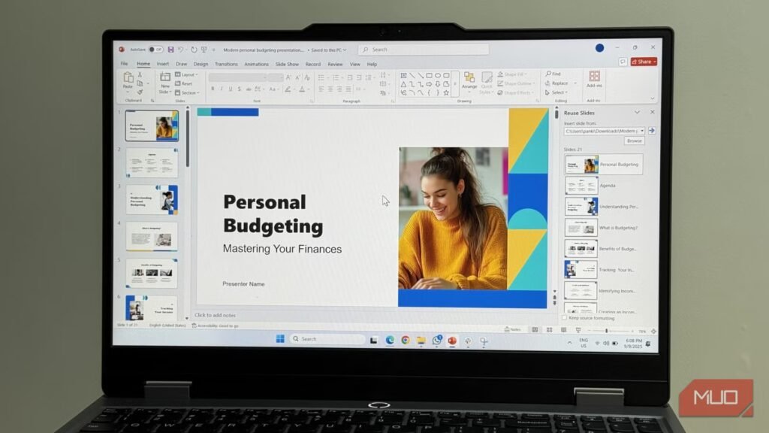
Task: Open the Select dropdown in Editing group
Action: tap(557, 92)
